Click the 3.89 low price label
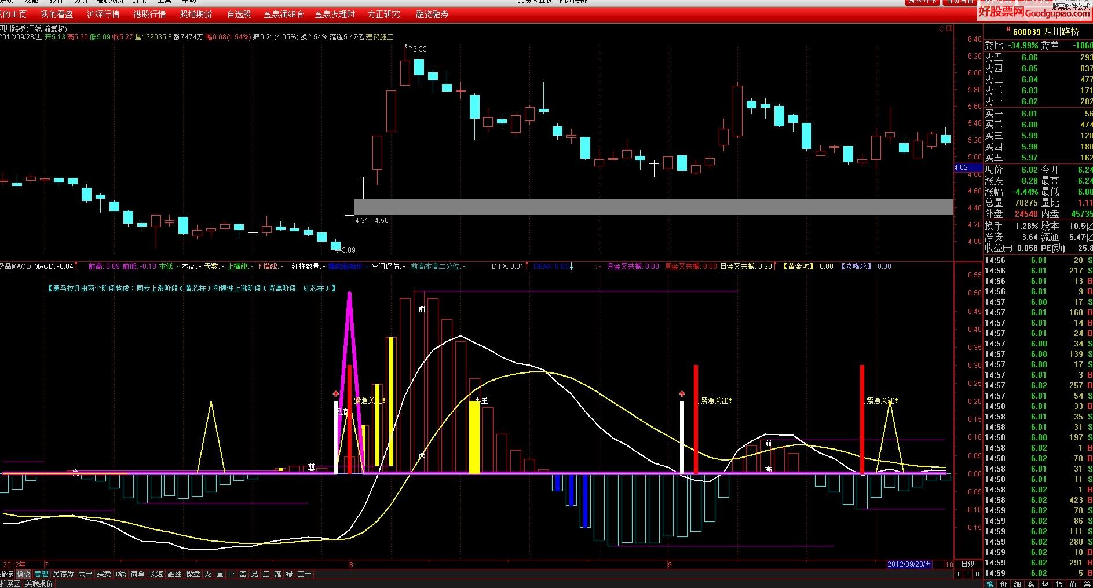This screenshot has height=588, width=1093. (x=348, y=250)
